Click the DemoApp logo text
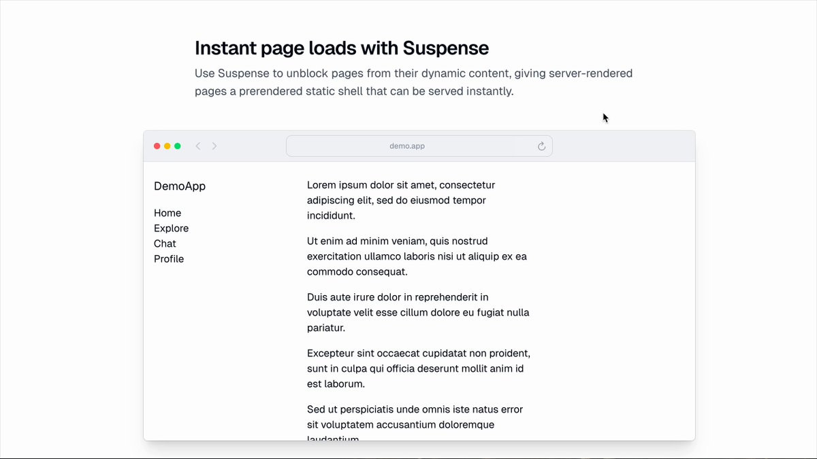This screenshot has width=817, height=459. click(180, 186)
